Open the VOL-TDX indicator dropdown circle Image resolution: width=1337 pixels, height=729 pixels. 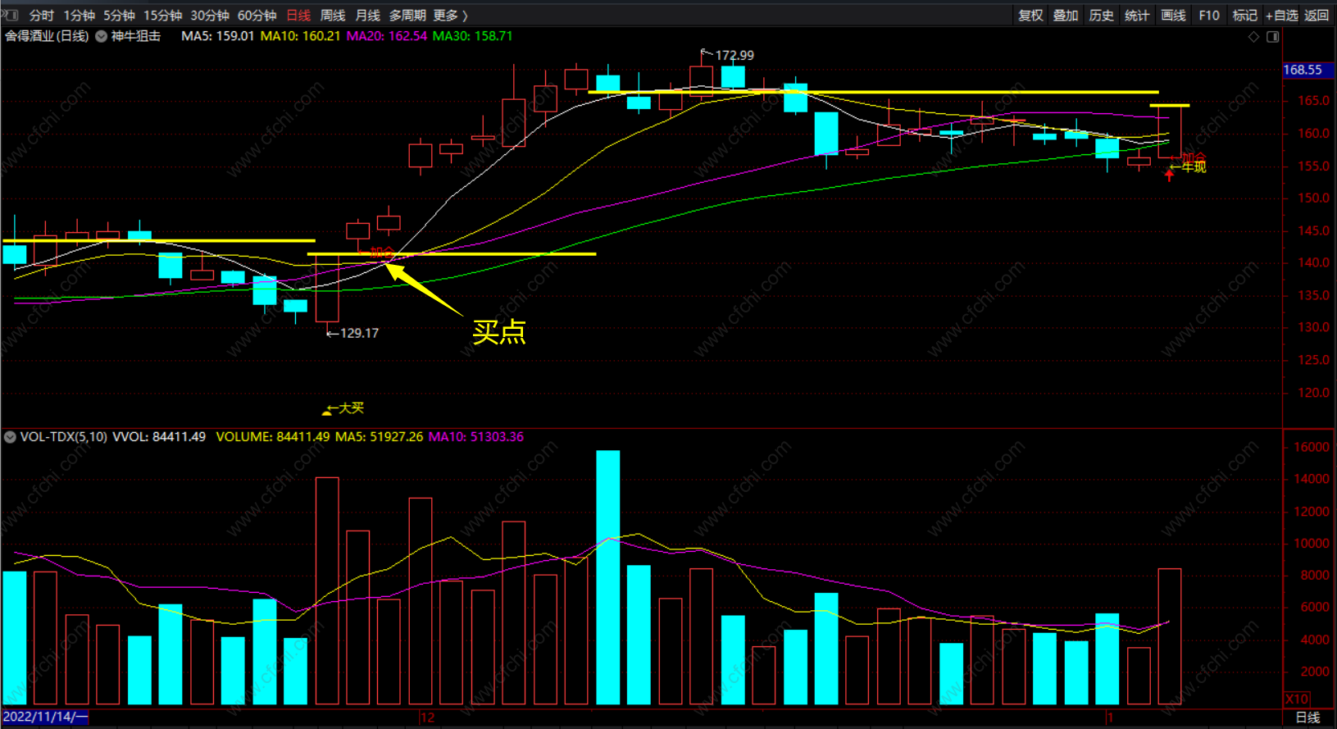(10, 437)
